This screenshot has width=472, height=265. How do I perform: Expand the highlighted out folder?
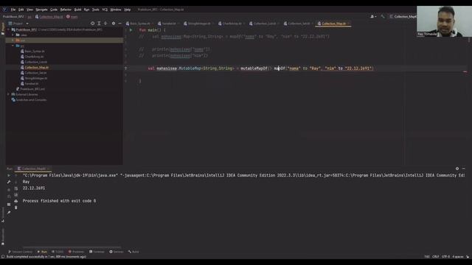[13, 40]
